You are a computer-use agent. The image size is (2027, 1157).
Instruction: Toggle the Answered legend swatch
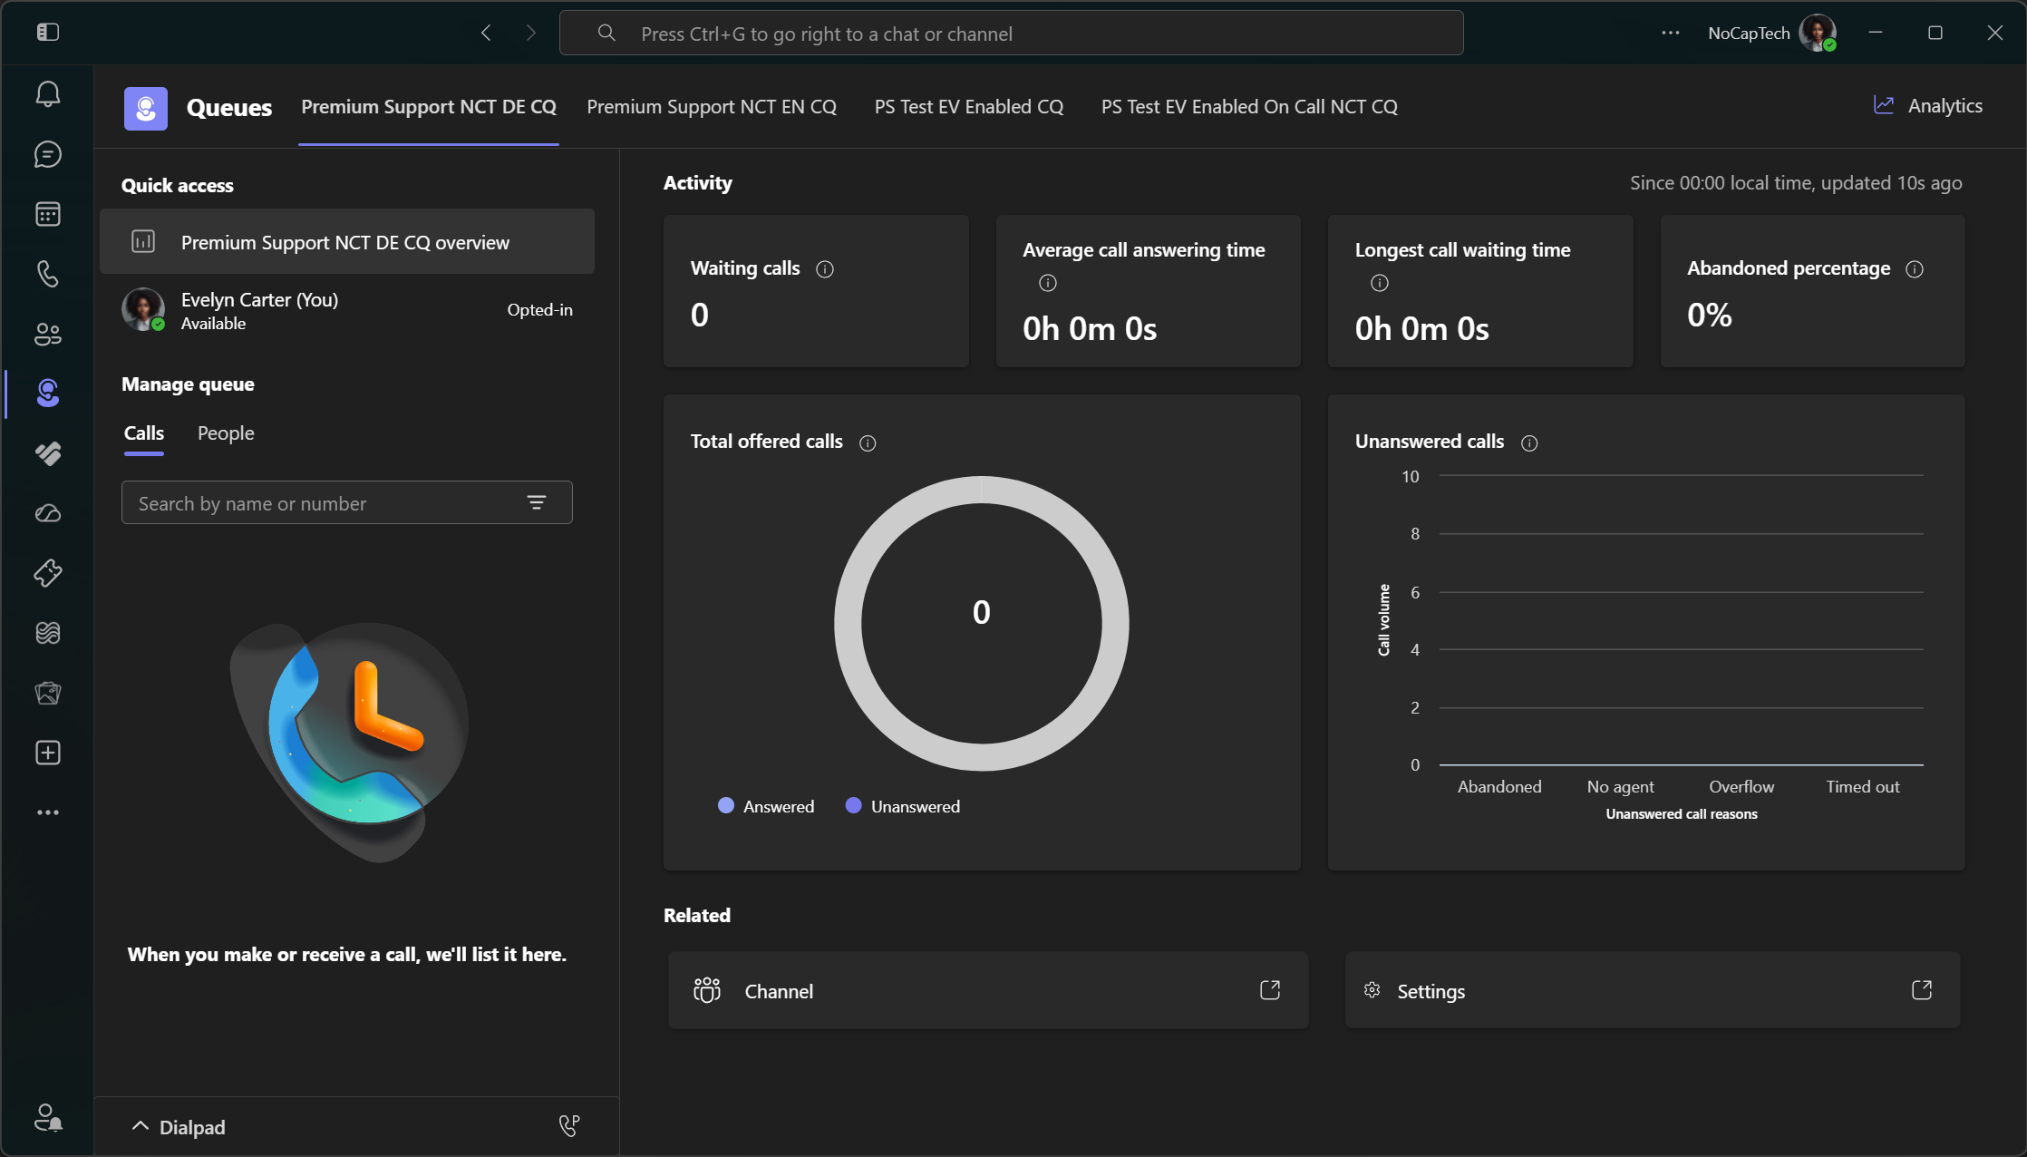[726, 806]
